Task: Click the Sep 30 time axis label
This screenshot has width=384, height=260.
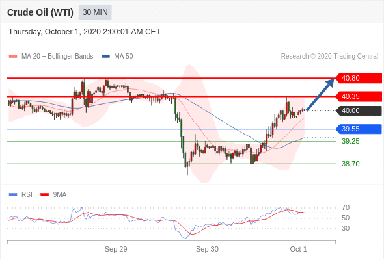Action: 207,249
